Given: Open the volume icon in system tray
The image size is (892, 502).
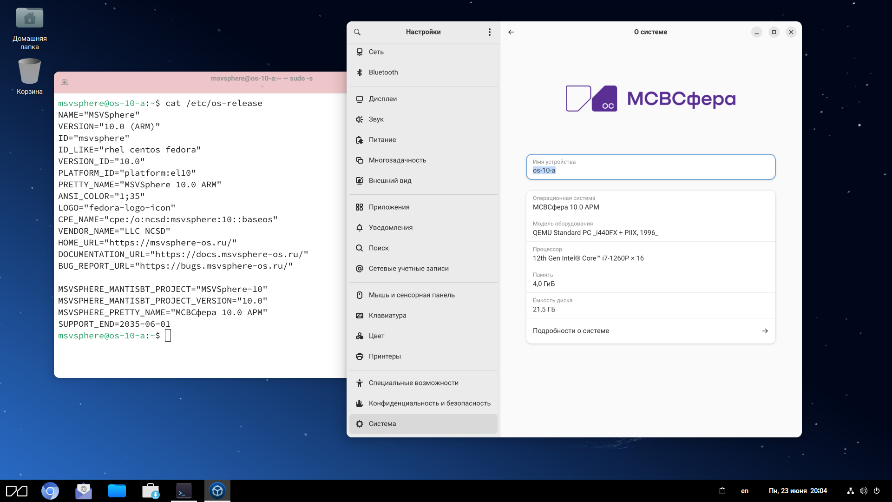Looking at the screenshot, I should click(863, 491).
